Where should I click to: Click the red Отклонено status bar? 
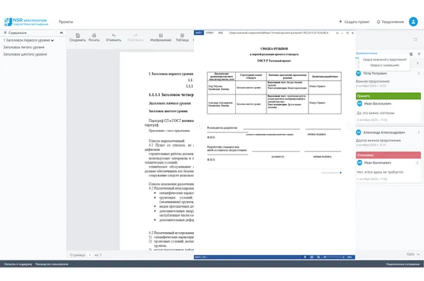[388, 155]
